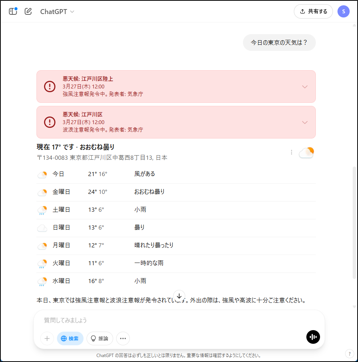358x362 pixels.
Task: Open the weather card options menu
Action: [291, 152]
